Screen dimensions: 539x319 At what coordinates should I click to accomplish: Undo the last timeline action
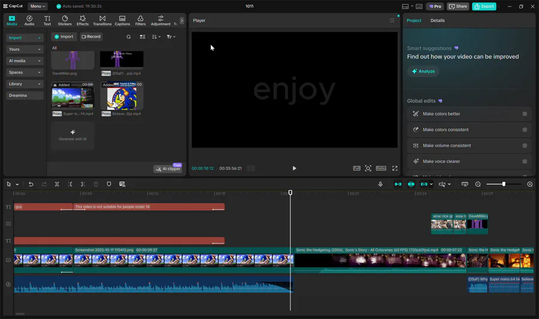tap(31, 184)
